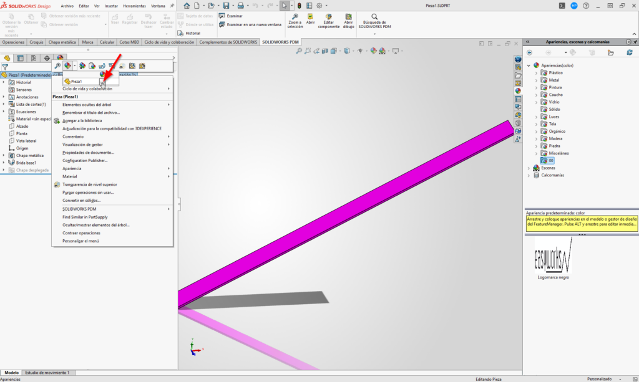Expand the Plástico appearance folder
Screen dimensions: 639x382
(x=536, y=73)
